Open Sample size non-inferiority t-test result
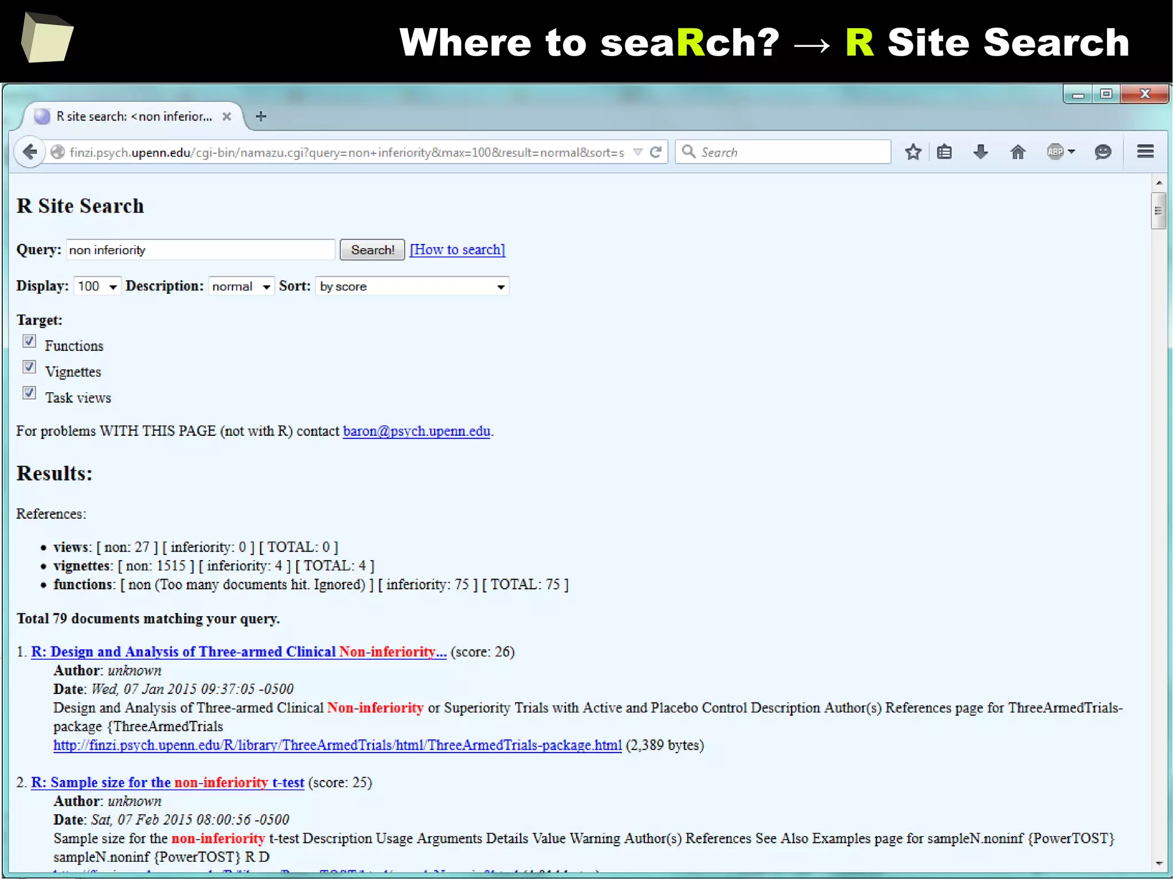Viewport: 1173px width, 879px height. coord(167,782)
